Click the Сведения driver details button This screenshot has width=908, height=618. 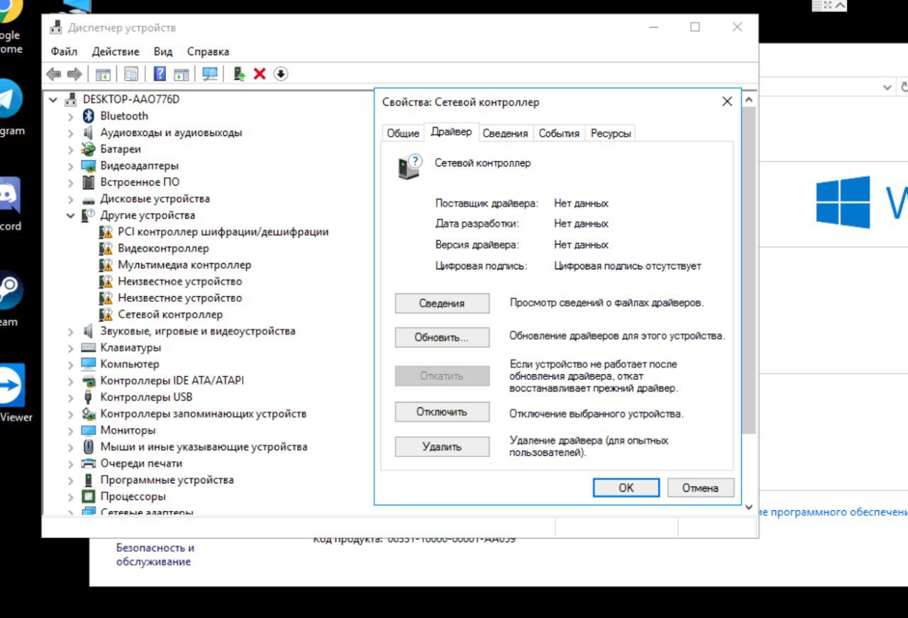click(x=442, y=303)
